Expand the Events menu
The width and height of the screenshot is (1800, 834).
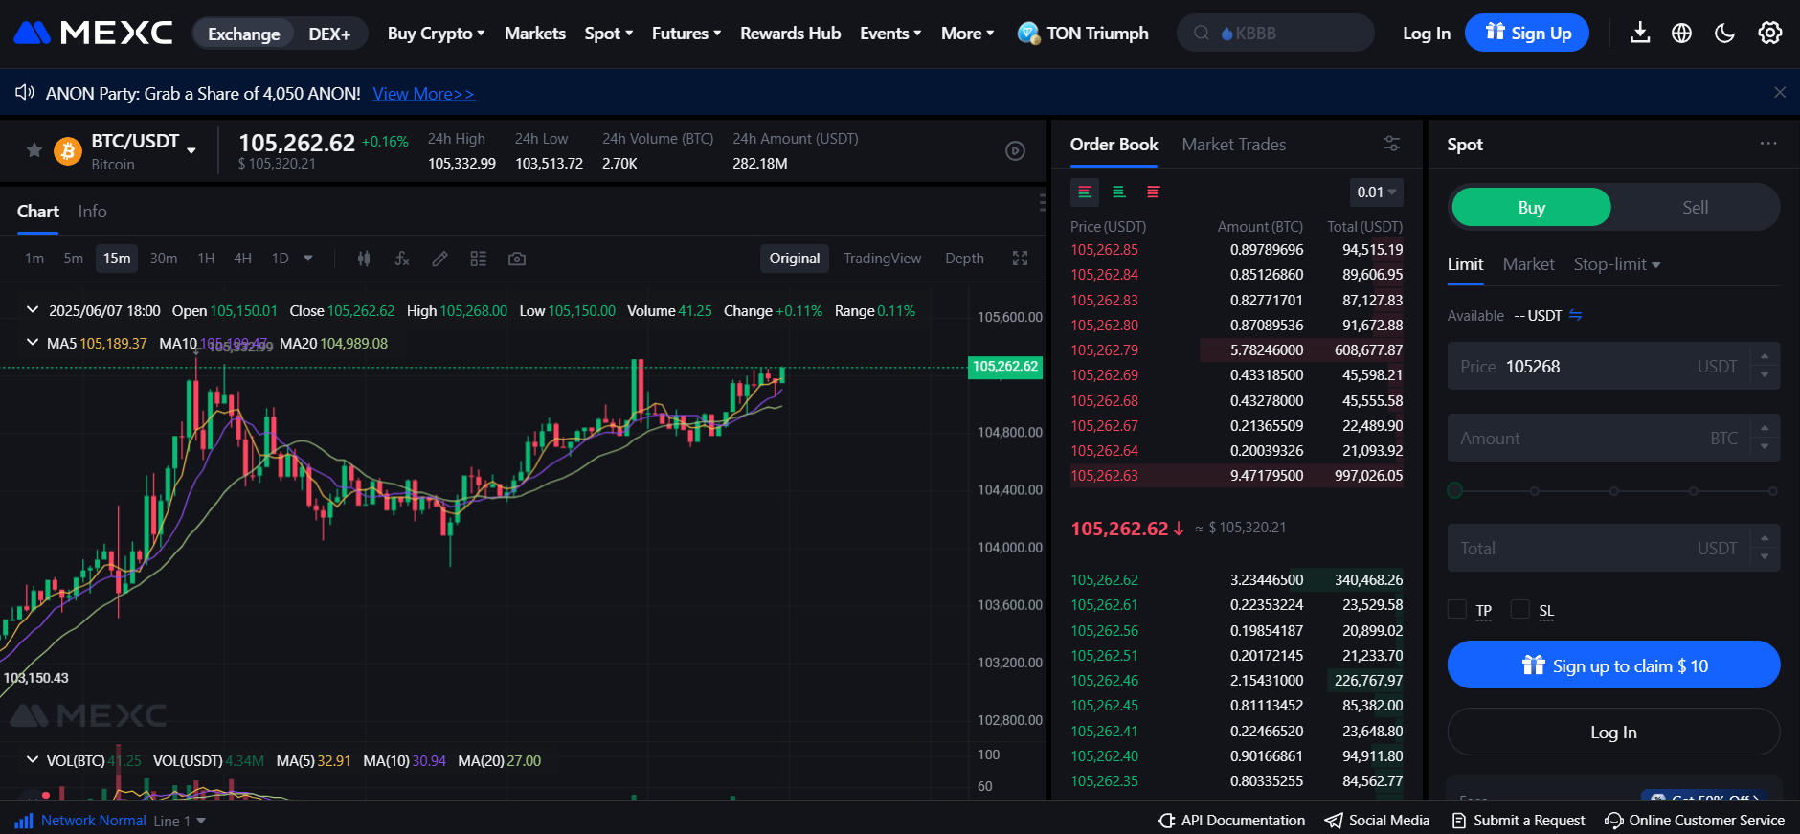[890, 34]
